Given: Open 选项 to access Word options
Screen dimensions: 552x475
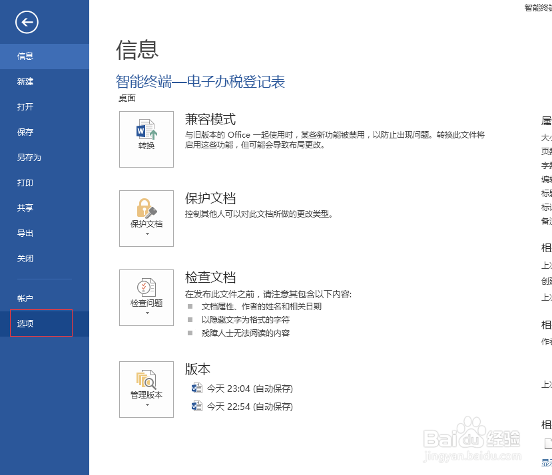Looking at the screenshot, I should point(25,323).
